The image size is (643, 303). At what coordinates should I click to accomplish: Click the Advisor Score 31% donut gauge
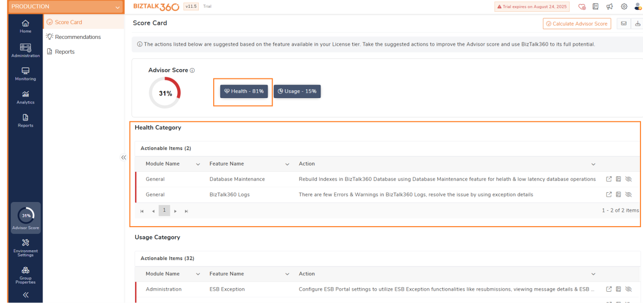(x=165, y=93)
